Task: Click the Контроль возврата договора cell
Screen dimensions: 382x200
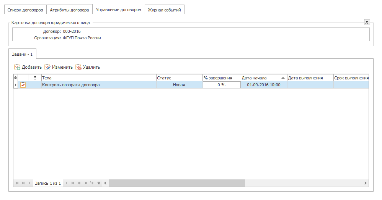Action: (x=99, y=85)
